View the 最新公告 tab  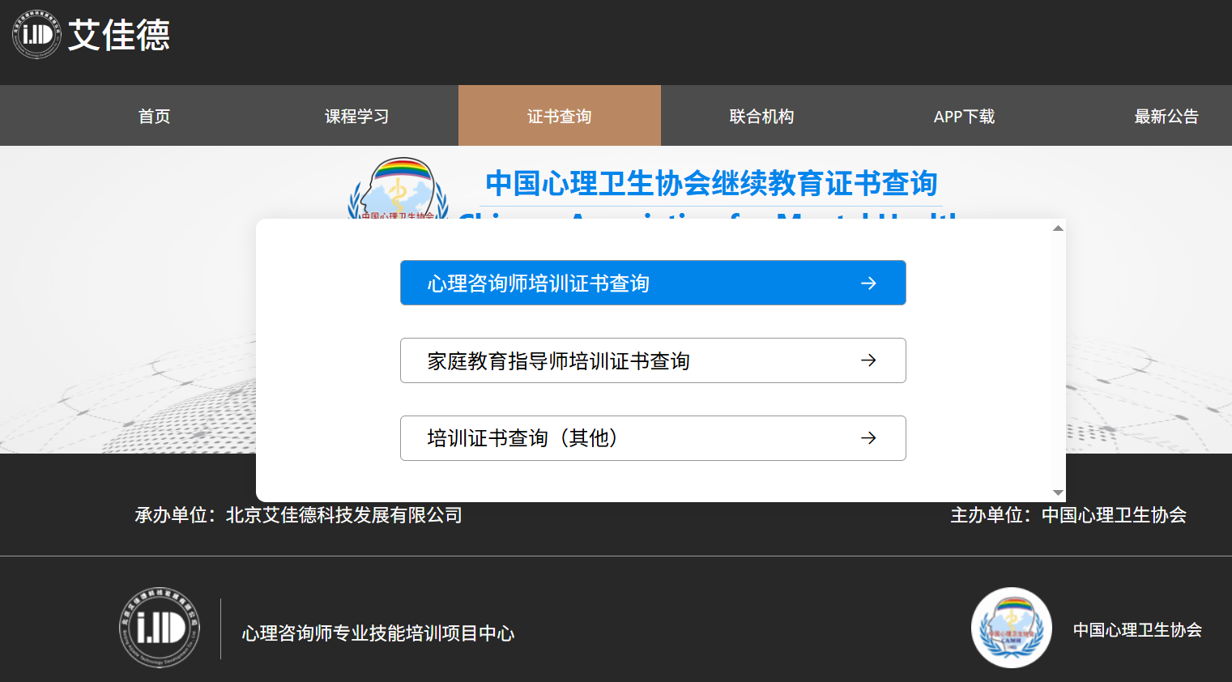1166,116
